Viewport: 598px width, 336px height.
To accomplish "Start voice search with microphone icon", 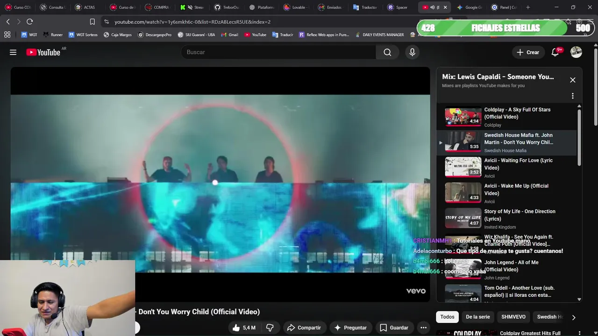I will pos(412,52).
